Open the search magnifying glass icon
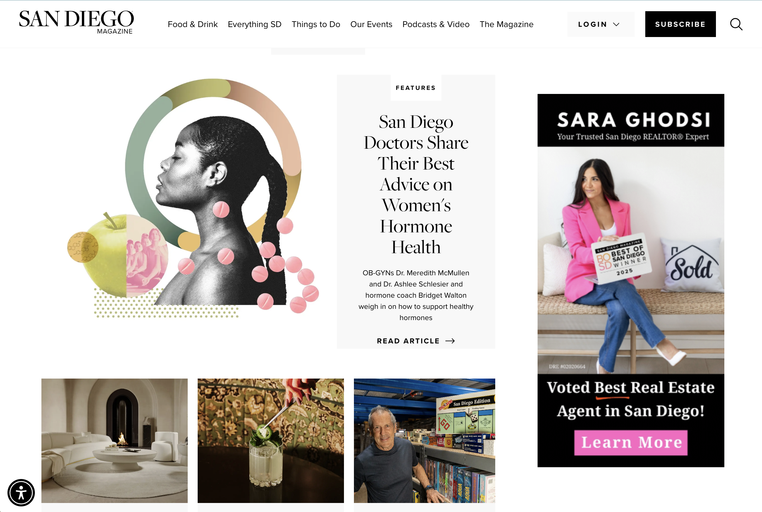 pyautogui.click(x=736, y=24)
